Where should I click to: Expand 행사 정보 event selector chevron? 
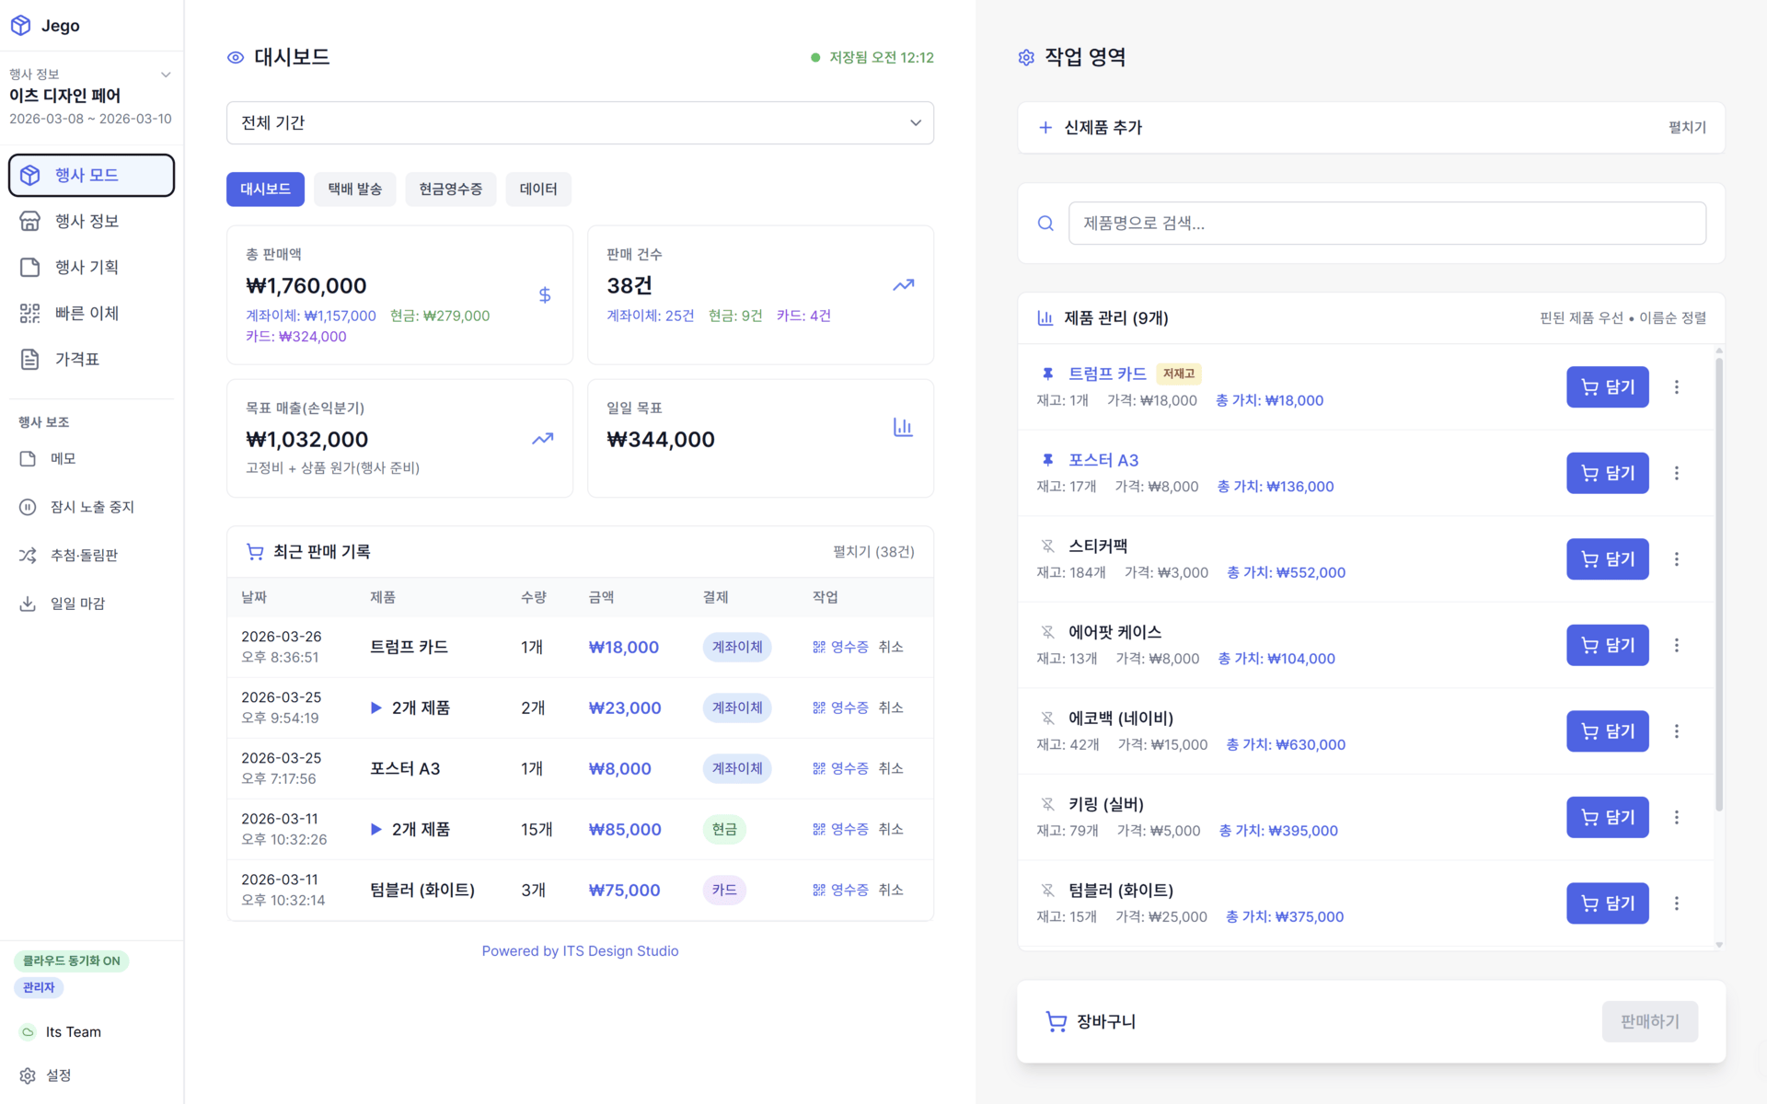tap(166, 75)
